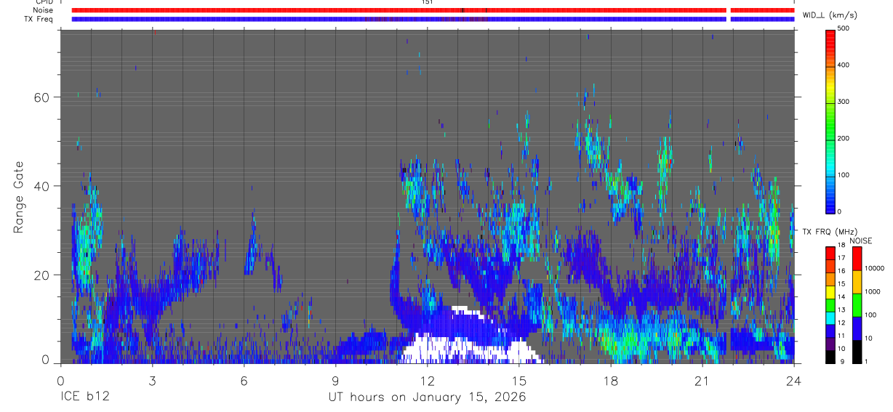Viewport: 893px width, 412px height.
Task: Click the WID⊥ (km/s) colorbar title
Action: point(830,15)
